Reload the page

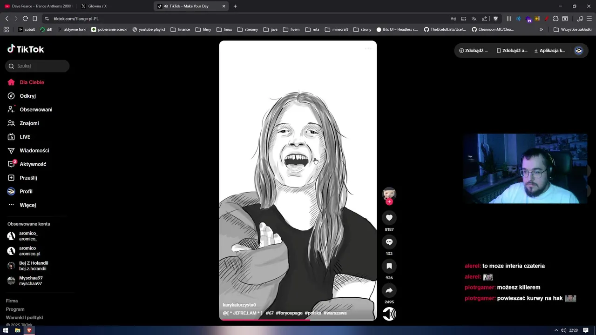pos(25,19)
